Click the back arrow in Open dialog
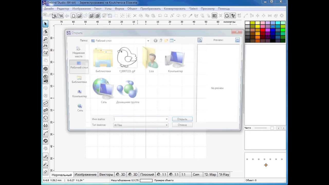 [x=156, y=41]
